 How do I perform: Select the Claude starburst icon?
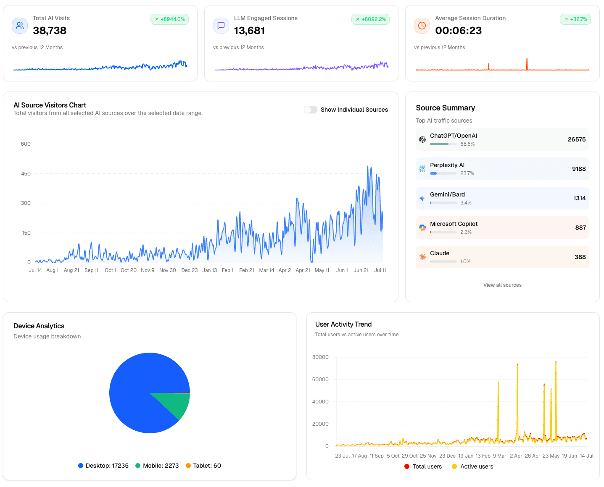(422, 257)
